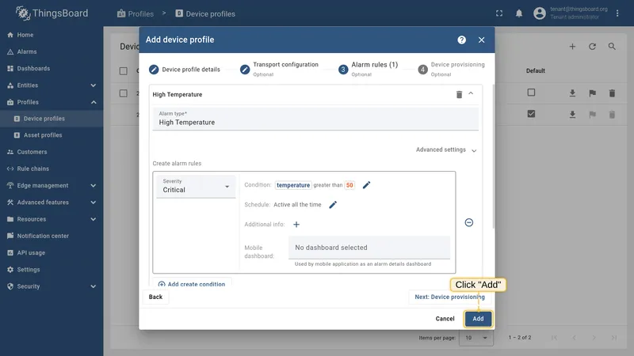
Task: Click the Mobile dashboard selection field
Action: tap(369, 248)
